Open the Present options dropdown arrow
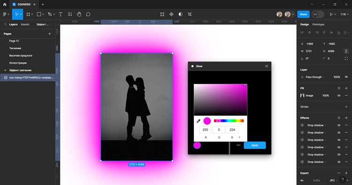Screen dimensions: 352x185 click(335, 15)
